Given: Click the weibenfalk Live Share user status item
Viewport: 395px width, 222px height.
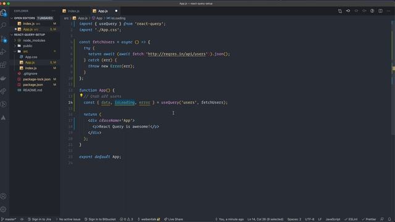Looking at the screenshot, I should point(149,220).
